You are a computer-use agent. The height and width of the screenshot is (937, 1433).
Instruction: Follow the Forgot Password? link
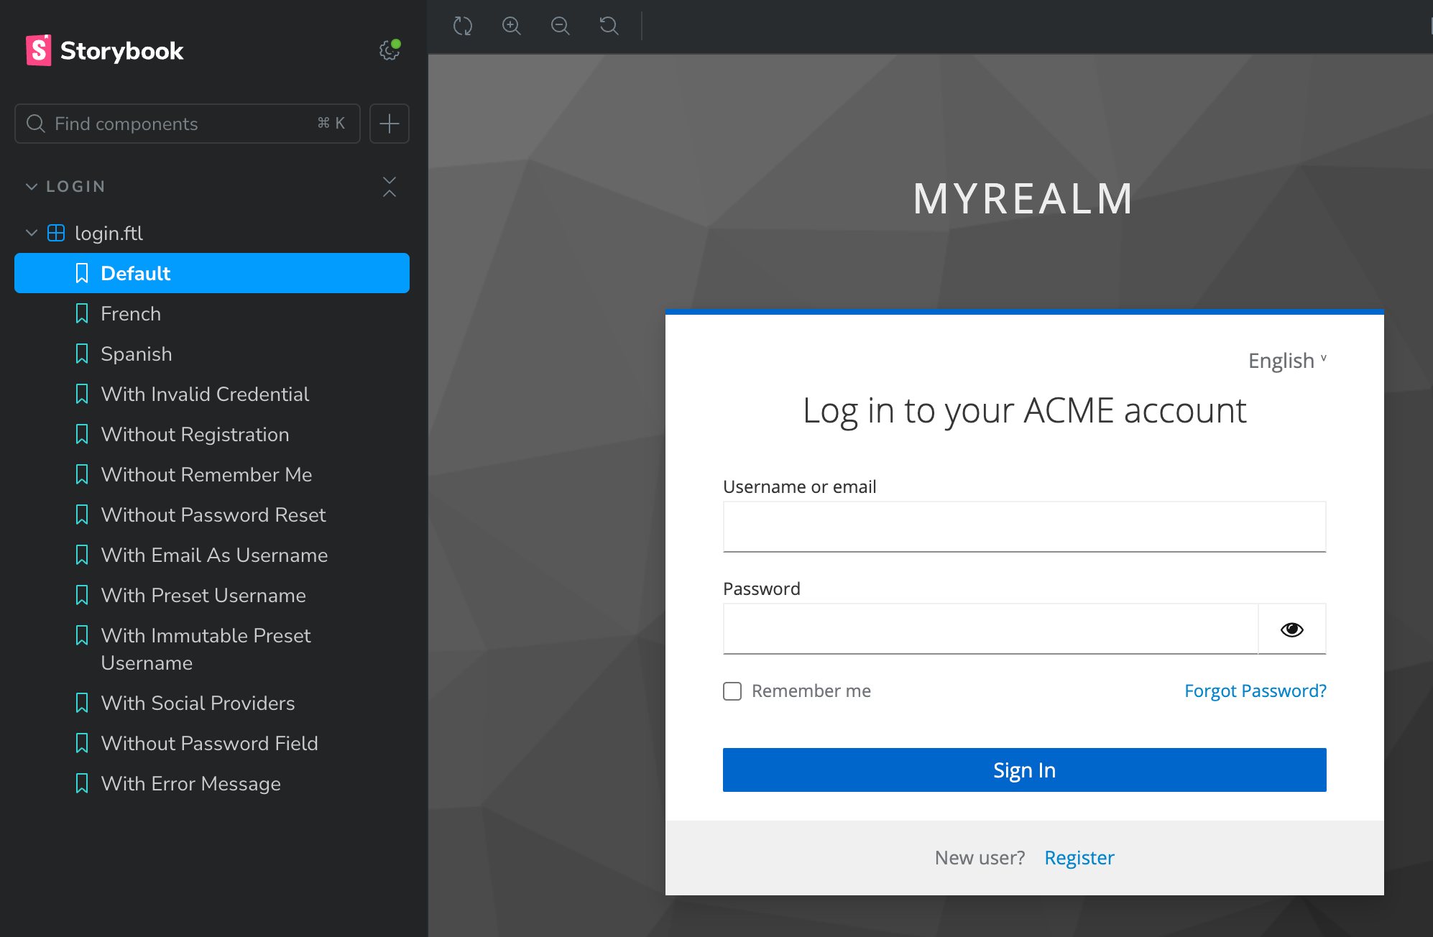click(1255, 691)
